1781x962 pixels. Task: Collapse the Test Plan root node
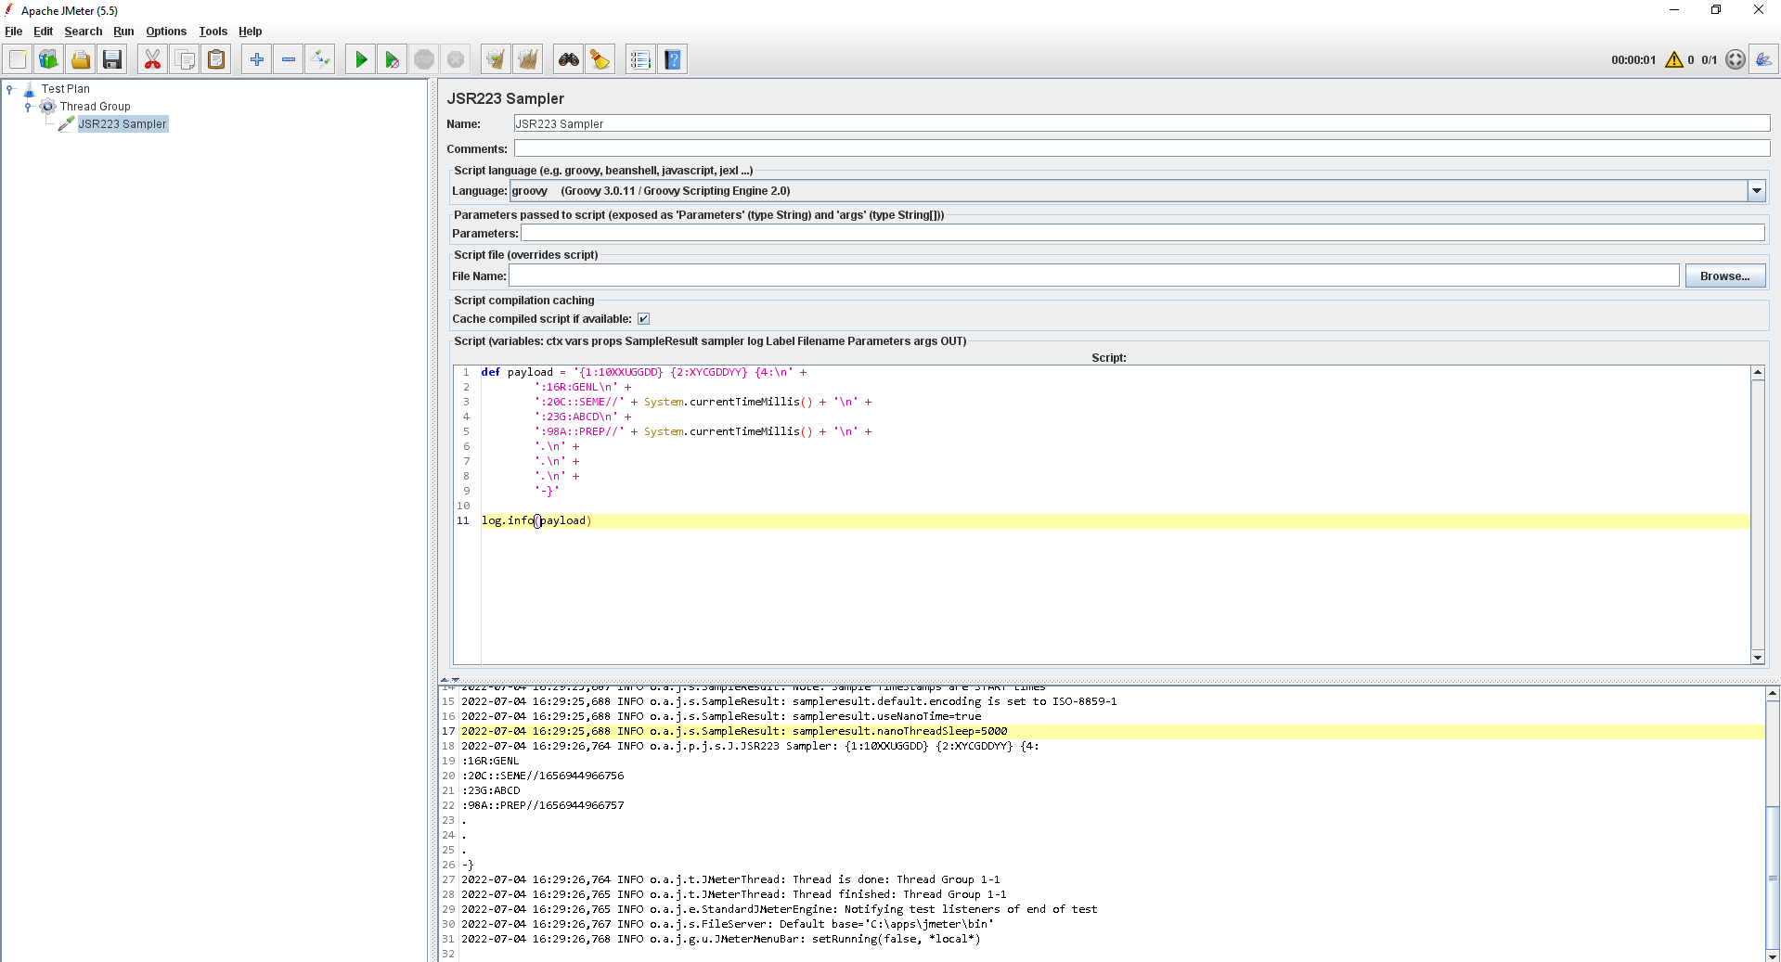11,88
